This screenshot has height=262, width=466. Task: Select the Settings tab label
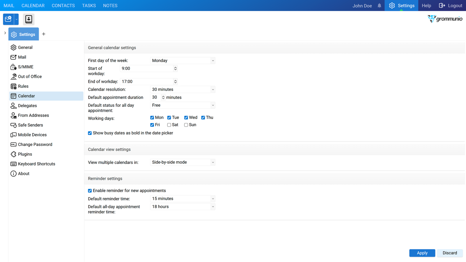(x=27, y=35)
